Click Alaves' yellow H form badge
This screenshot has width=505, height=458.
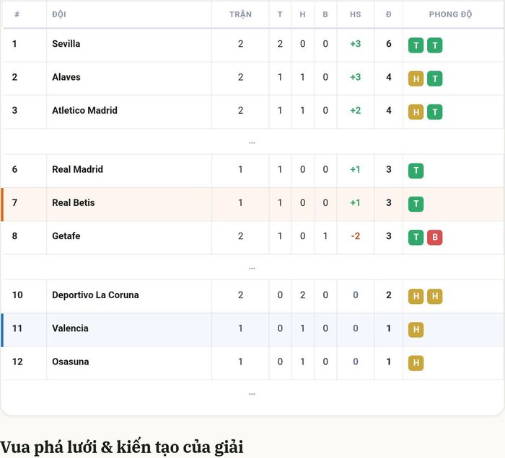coord(416,78)
